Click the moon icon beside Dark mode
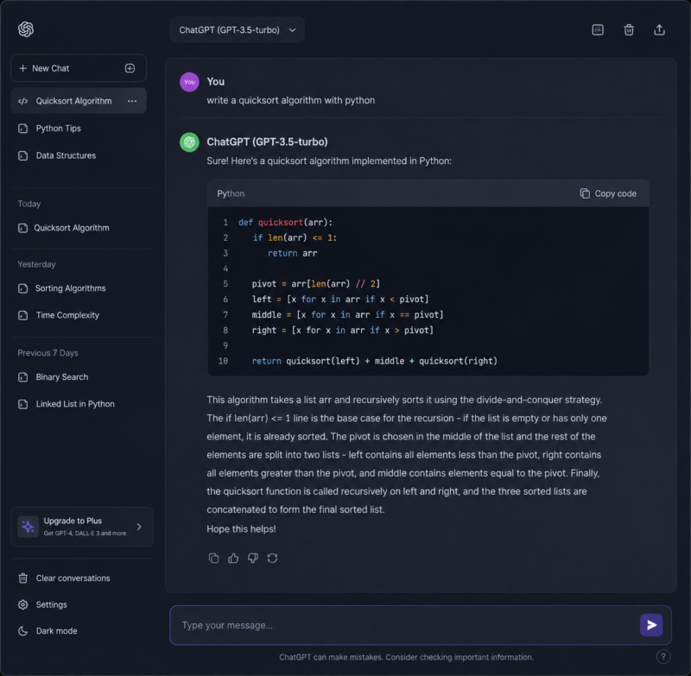This screenshot has height=676, width=691. (23, 631)
